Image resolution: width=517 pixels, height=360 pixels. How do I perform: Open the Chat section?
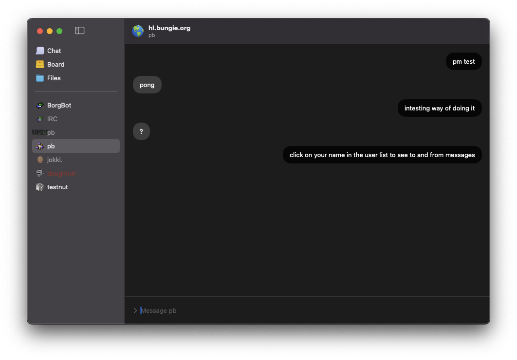76,51
